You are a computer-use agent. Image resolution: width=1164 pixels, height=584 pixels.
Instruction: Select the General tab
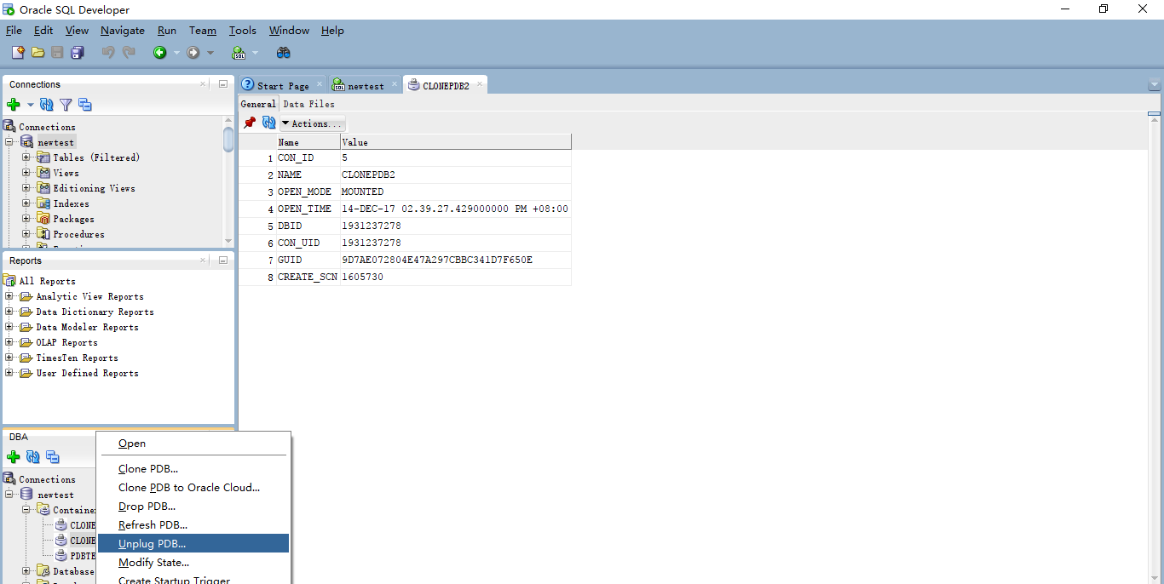(x=258, y=104)
